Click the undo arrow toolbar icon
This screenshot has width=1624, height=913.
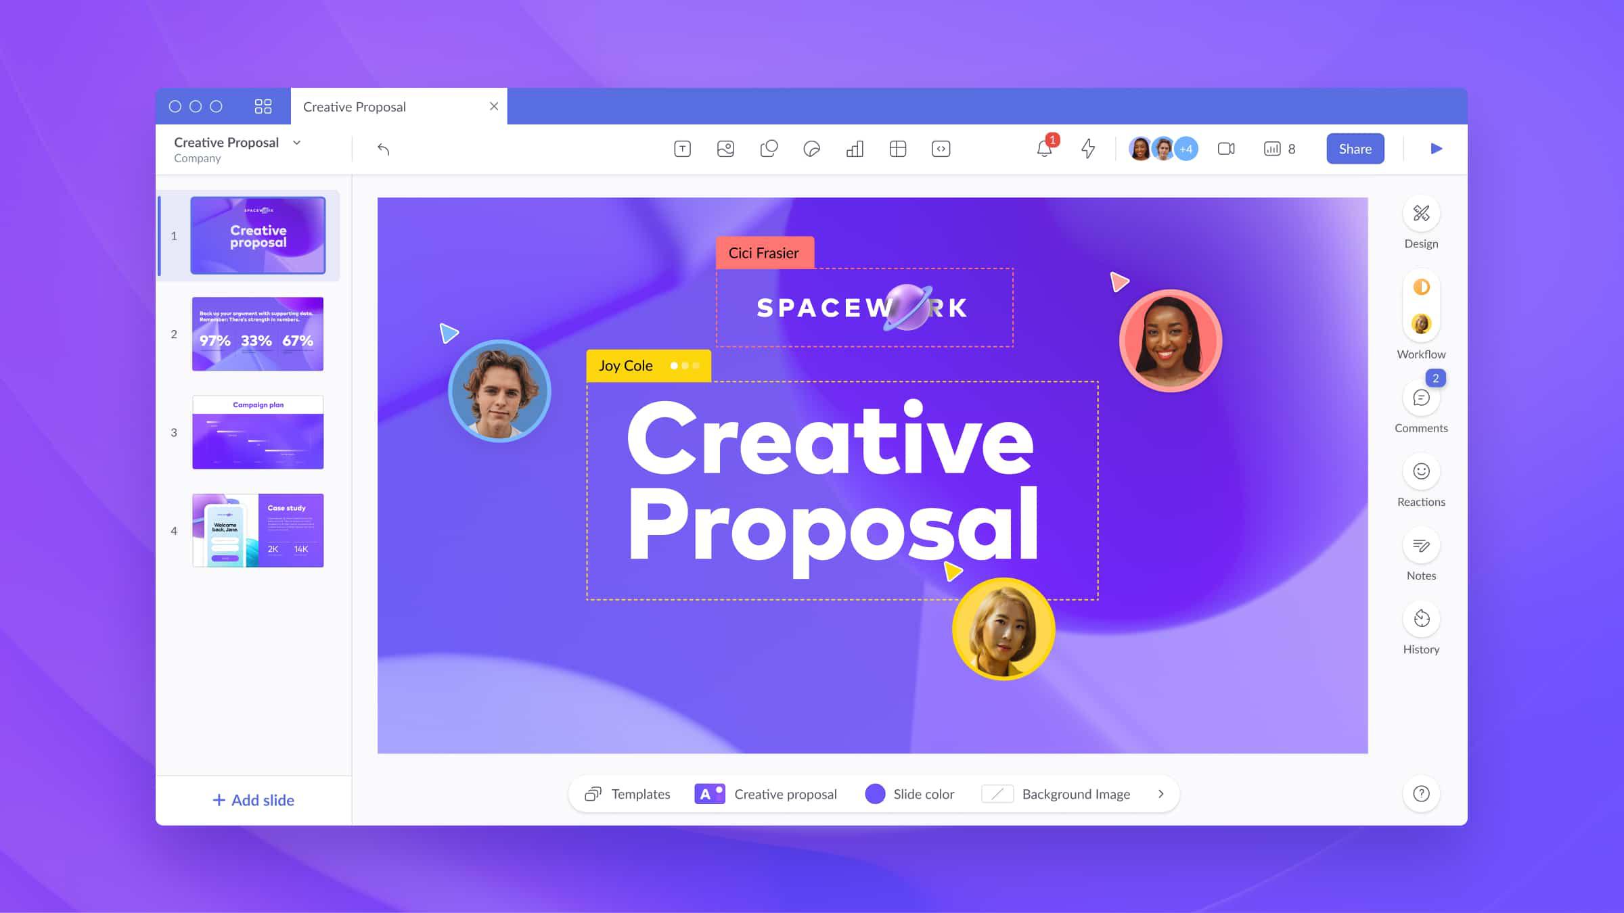(x=382, y=148)
